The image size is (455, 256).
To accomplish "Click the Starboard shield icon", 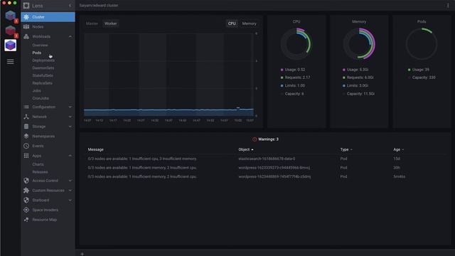I will point(26,201).
